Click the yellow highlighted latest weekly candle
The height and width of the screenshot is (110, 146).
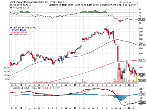(137, 77)
